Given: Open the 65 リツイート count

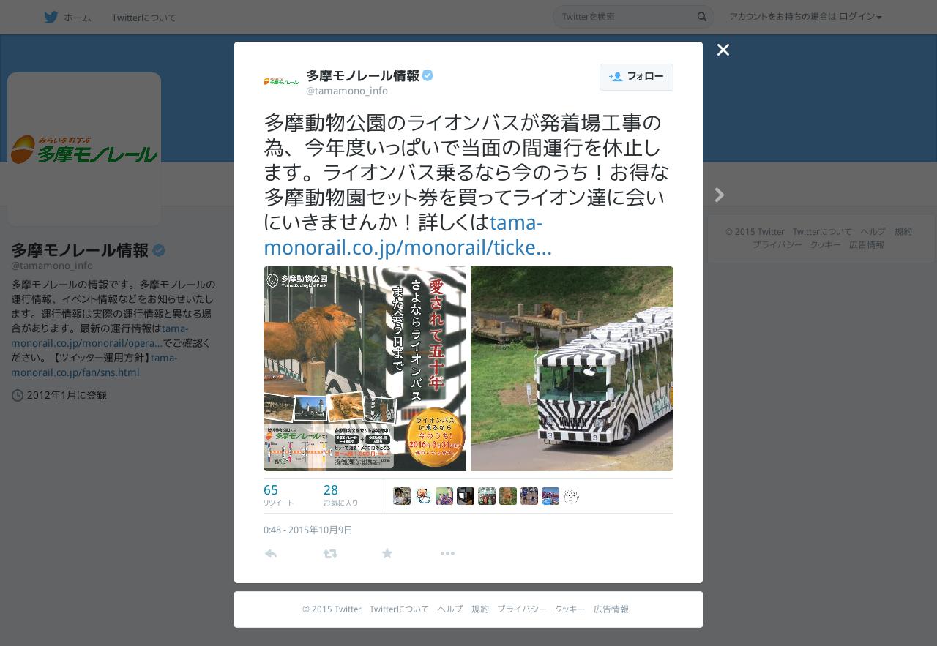Looking at the screenshot, I should (x=278, y=495).
